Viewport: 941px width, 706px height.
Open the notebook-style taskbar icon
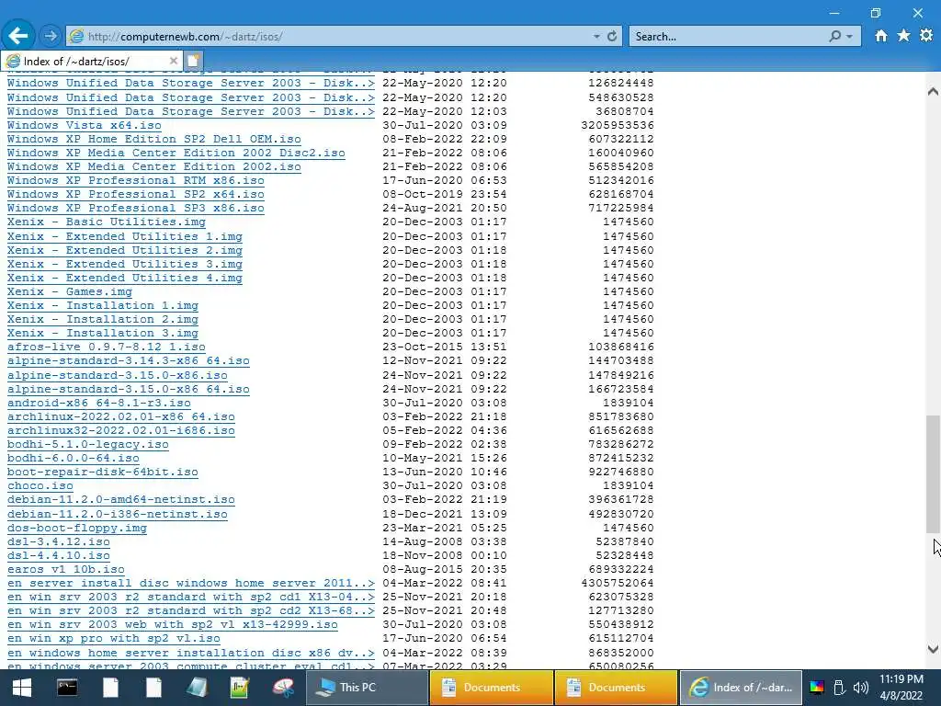pos(197,688)
